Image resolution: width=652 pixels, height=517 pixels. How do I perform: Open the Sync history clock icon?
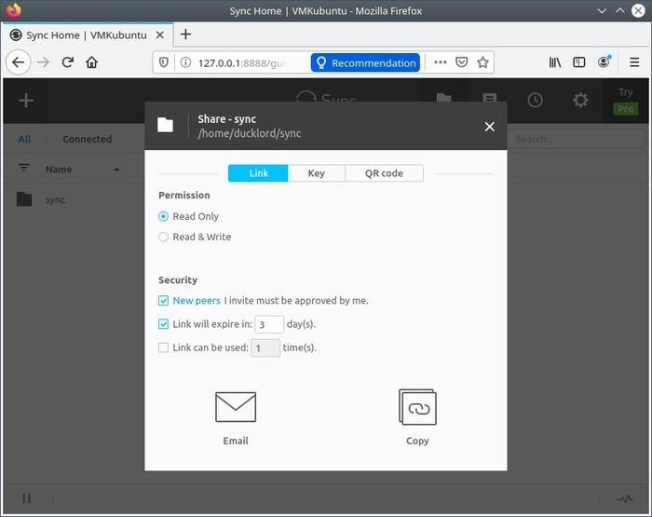[x=535, y=101]
